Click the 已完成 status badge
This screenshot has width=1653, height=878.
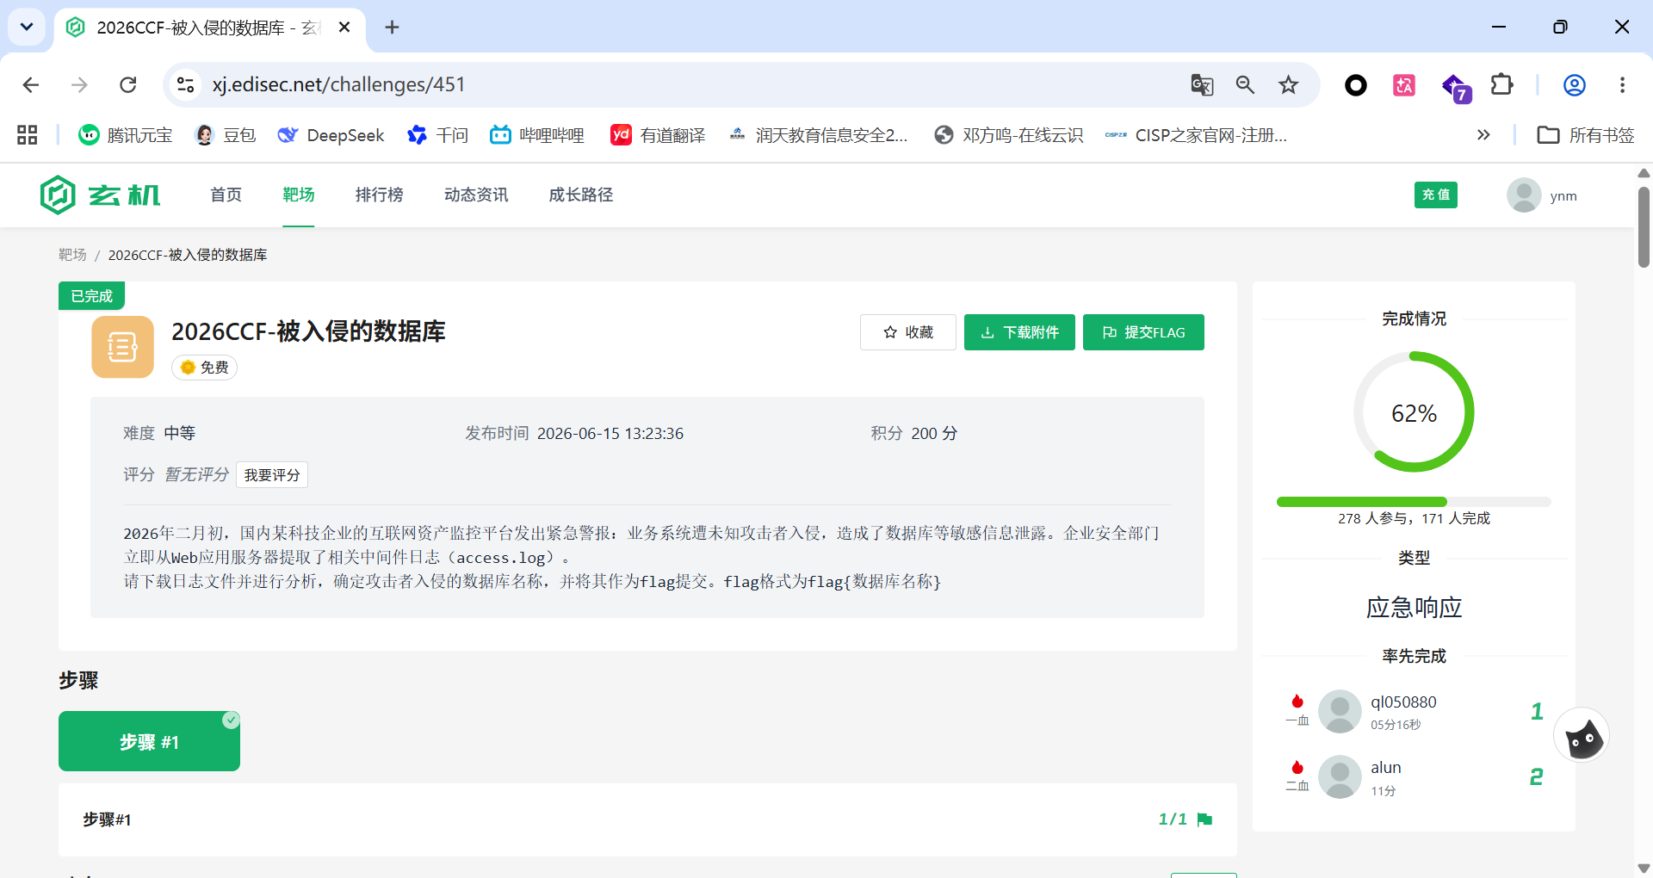(x=91, y=296)
